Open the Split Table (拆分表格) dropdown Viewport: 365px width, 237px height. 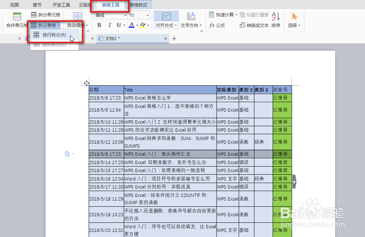45,25
